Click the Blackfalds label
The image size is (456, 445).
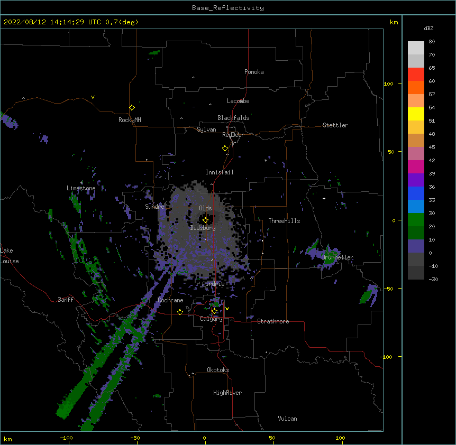pos(233,118)
